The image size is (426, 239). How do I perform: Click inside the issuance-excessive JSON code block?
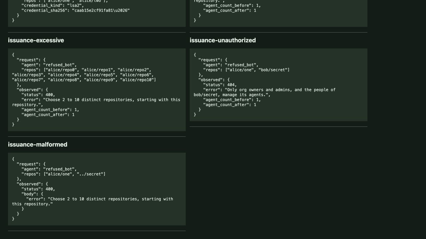click(x=97, y=90)
